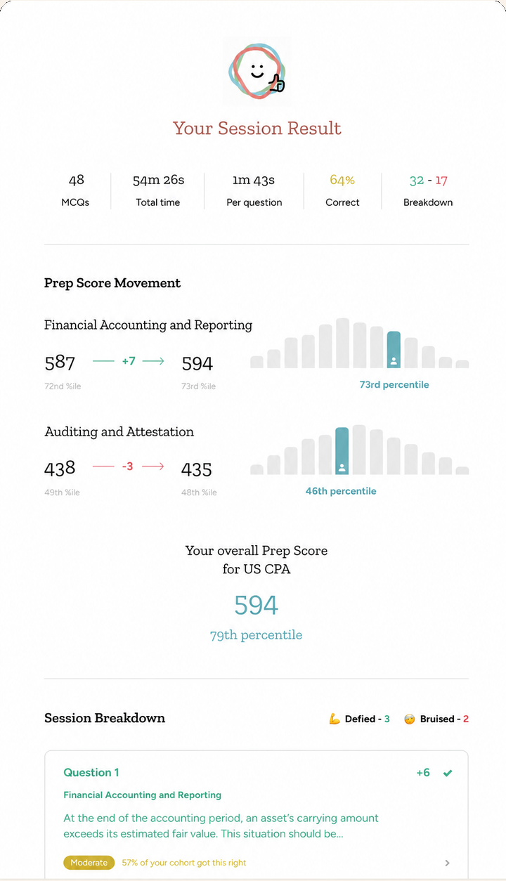Click the 64% Correct stat

point(342,190)
